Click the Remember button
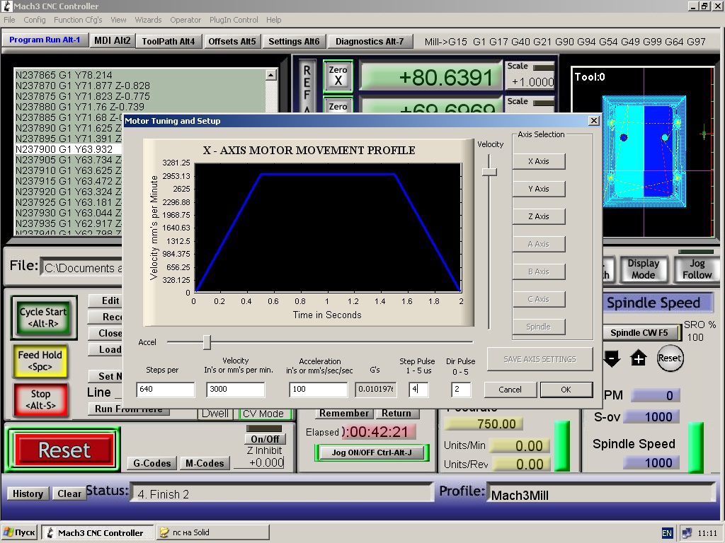Screen dimensions: 725x543 (344, 413)
